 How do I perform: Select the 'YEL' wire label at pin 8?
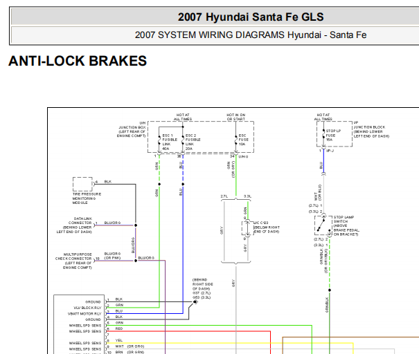click(119, 340)
